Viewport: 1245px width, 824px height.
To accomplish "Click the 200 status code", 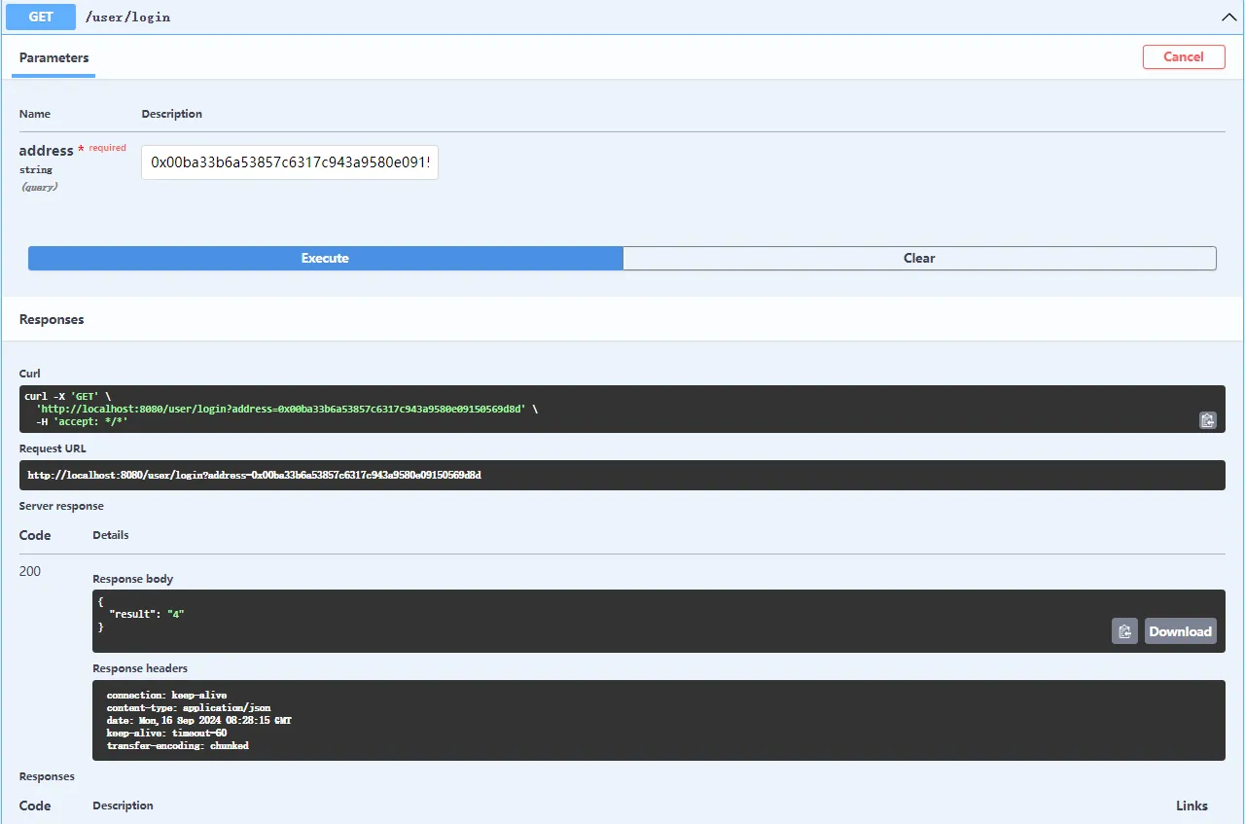I will 30,571.
